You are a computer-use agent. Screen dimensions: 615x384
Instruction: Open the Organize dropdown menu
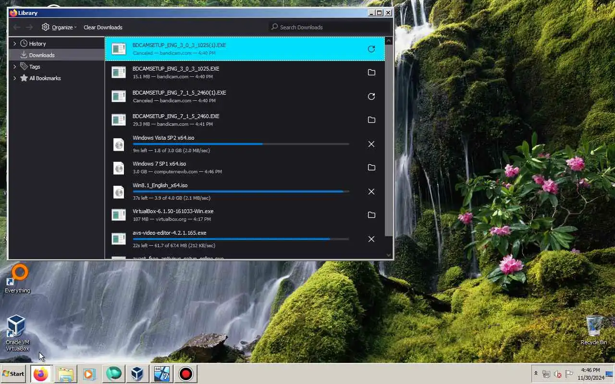click(60, 27)
